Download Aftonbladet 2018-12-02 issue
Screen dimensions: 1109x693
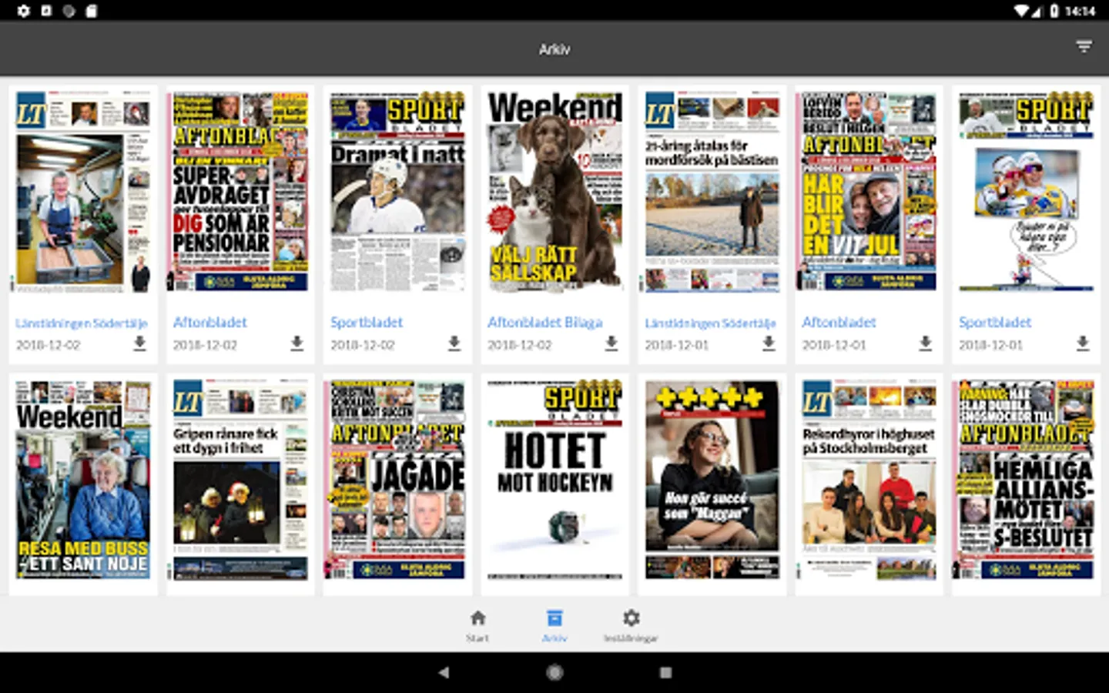[297, 343]
